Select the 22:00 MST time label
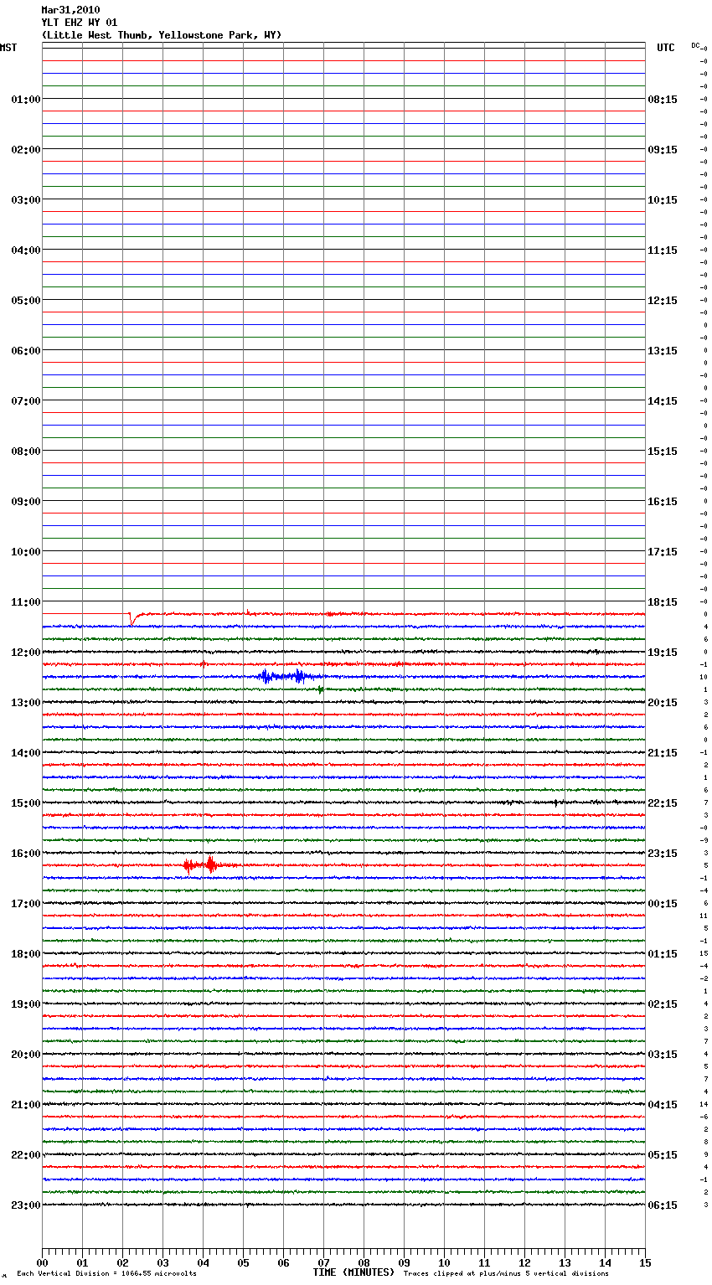The height and width of the screenshot is (1285, 712). coord(26,1155)
